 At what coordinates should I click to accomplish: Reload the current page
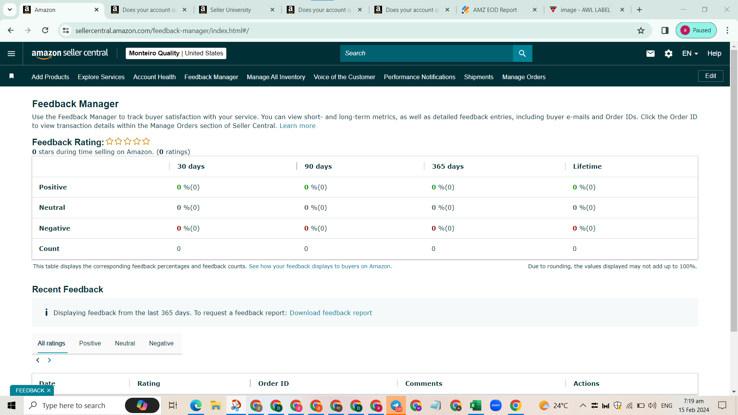45,30
